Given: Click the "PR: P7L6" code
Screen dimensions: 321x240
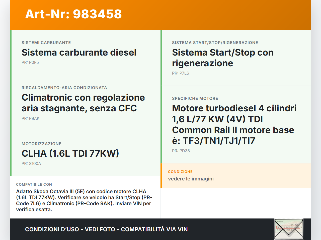Looking at the screenshot, I should coord(181,73).
